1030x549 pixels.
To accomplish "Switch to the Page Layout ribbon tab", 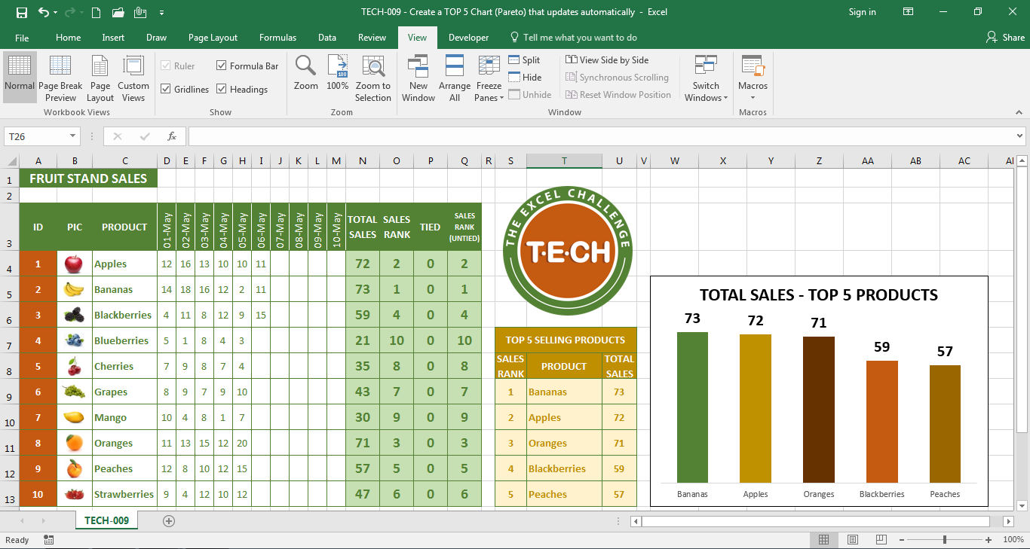I will (213, 38).
